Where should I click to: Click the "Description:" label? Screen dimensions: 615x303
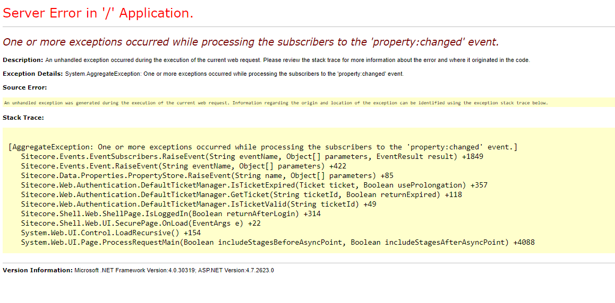(x=23, y=60)
